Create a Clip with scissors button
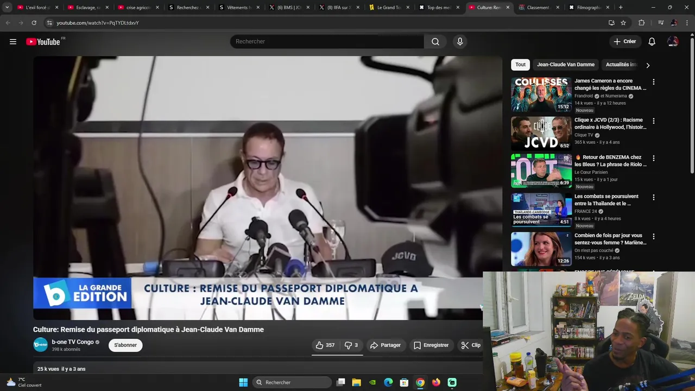 (471, 345)
